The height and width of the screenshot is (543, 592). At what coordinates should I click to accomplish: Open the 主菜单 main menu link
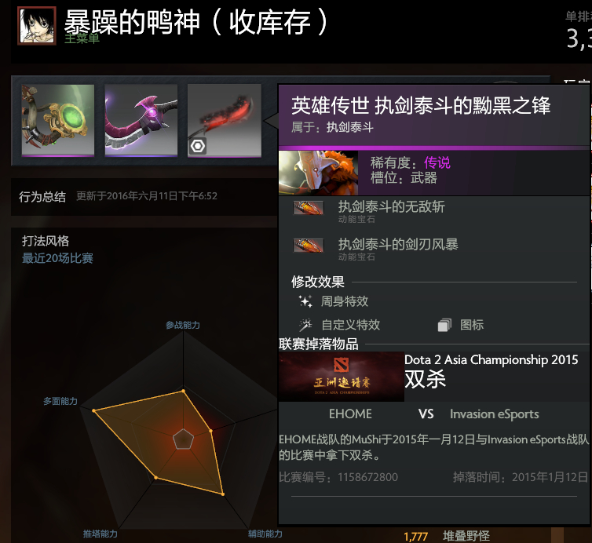tap(82, 38)
